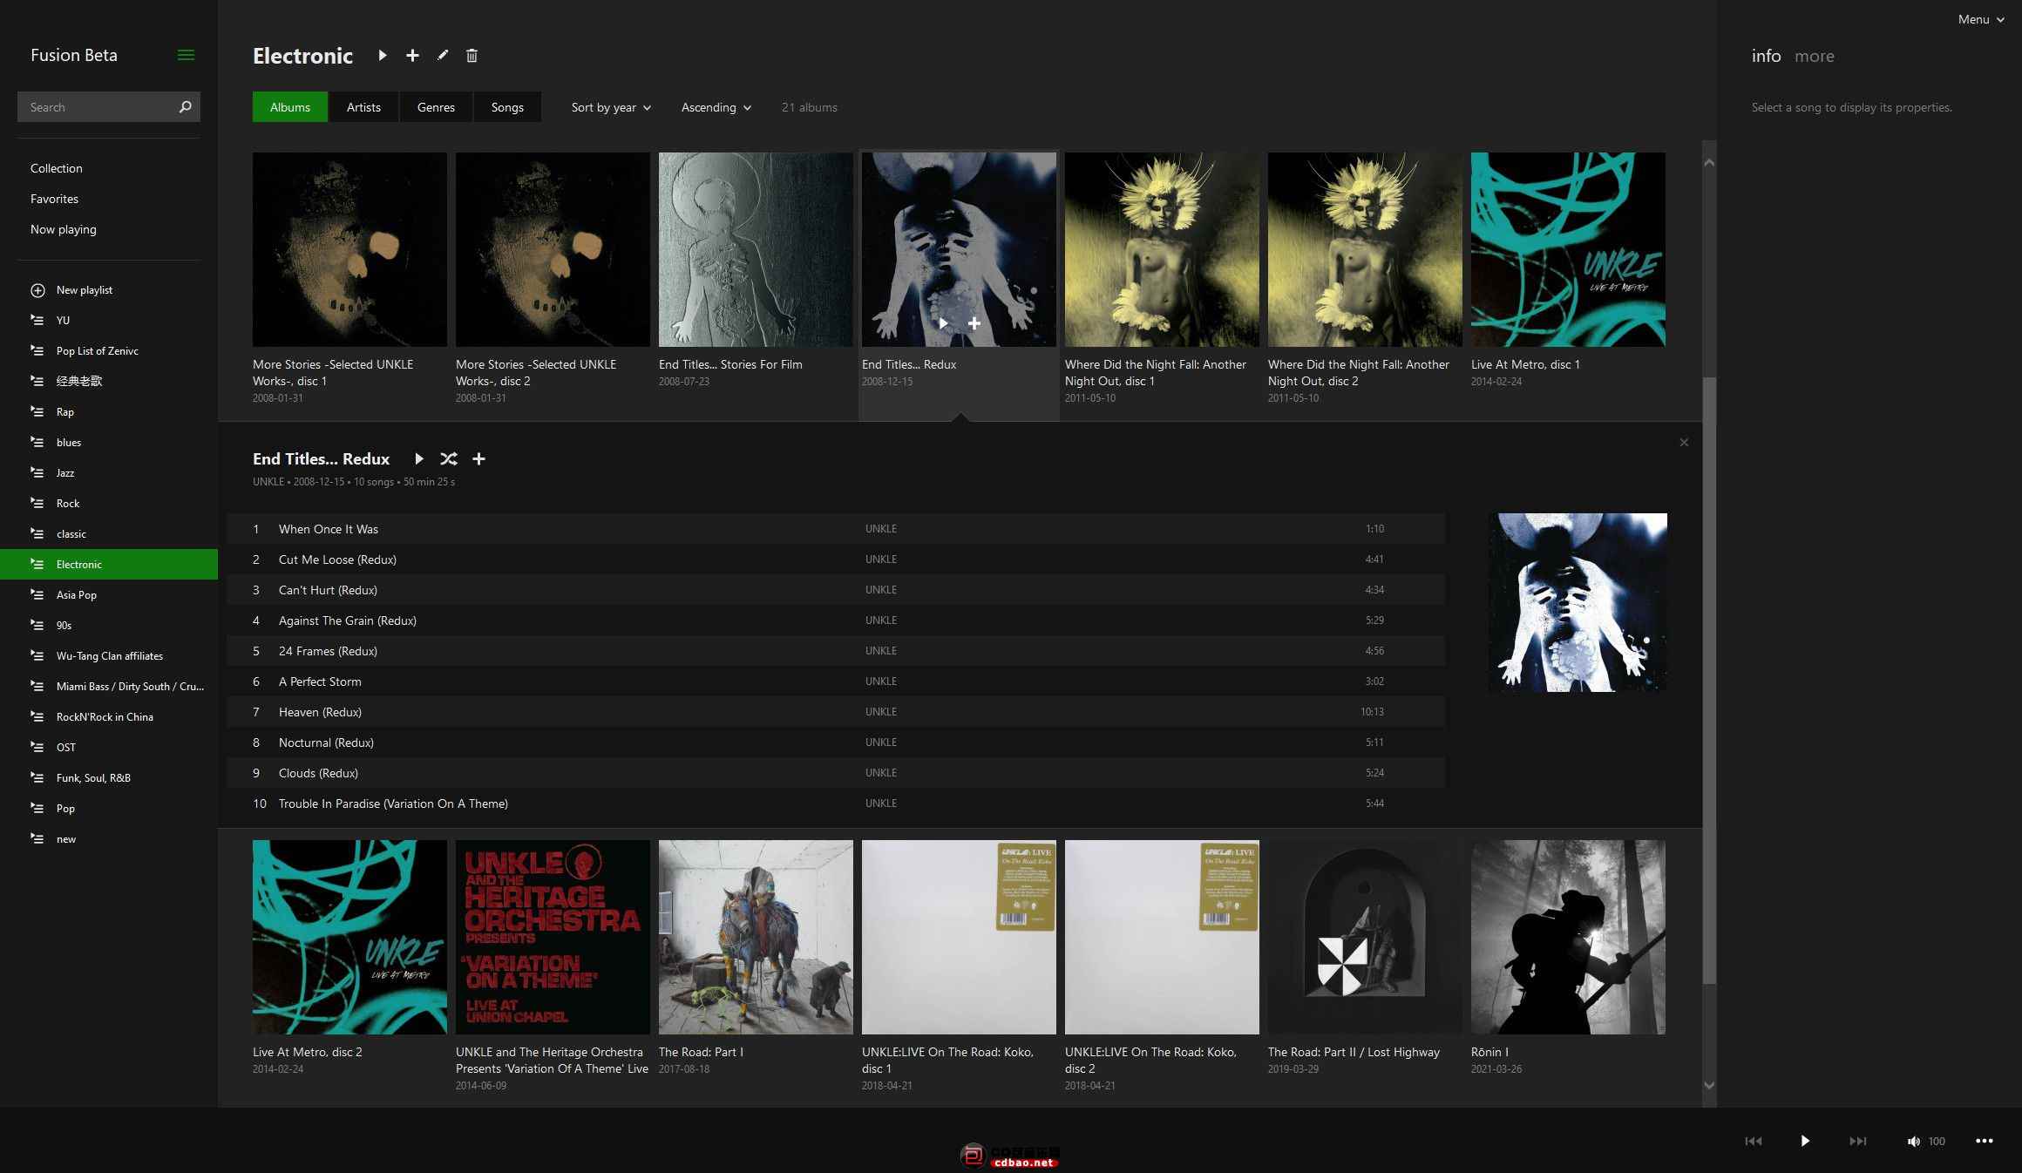Click the Search input field
Viewport: 2022px width, 1173px height.
(x=96, y=107)
